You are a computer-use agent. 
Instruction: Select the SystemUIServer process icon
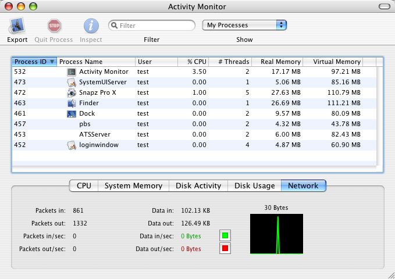point(72,83)
